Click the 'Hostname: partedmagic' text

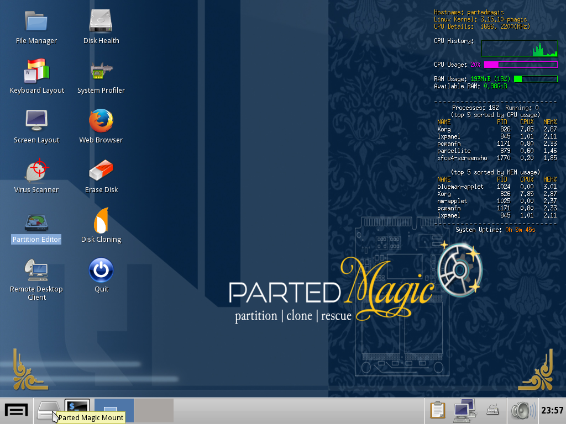click(x=469, y=12)
